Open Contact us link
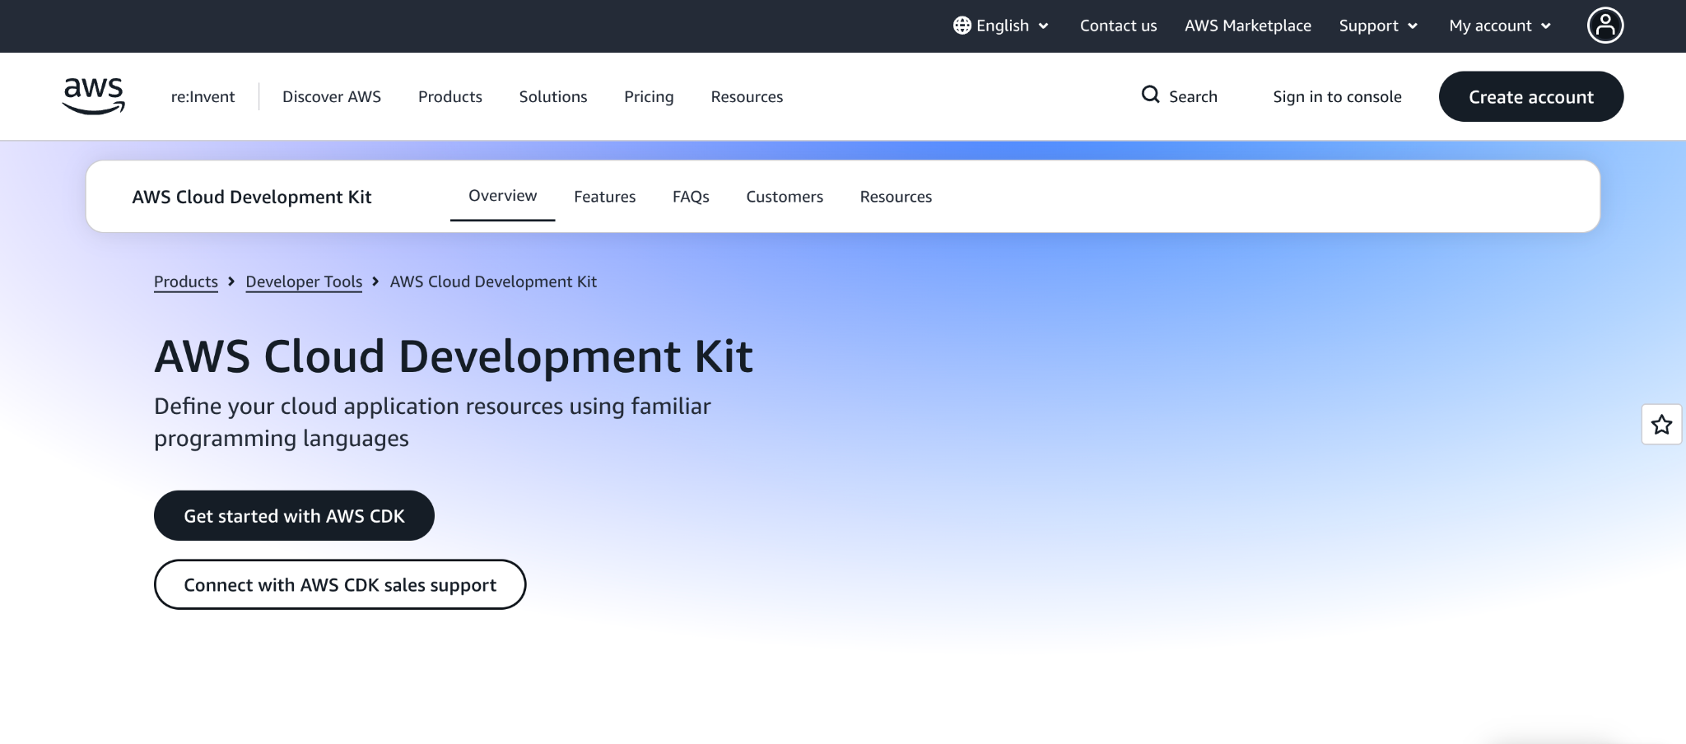 (1118, 26)
